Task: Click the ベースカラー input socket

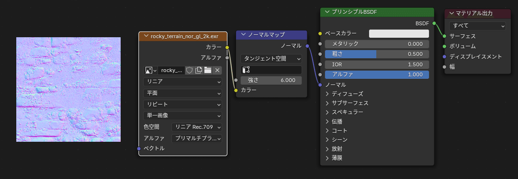Action: click(320, 33)
